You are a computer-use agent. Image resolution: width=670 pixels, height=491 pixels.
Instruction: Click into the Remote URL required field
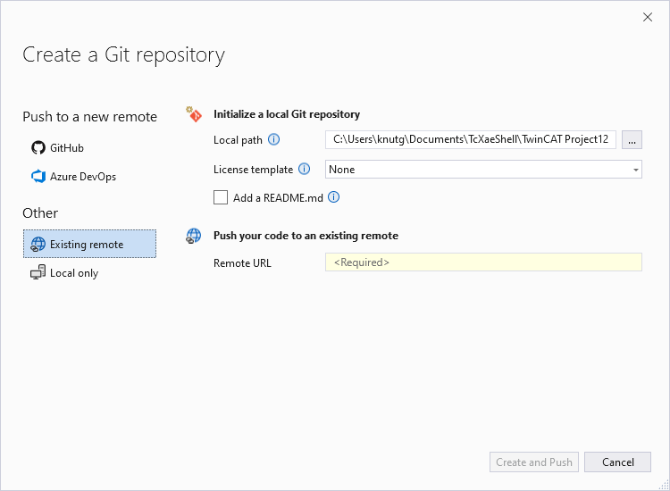click(483, 262)
